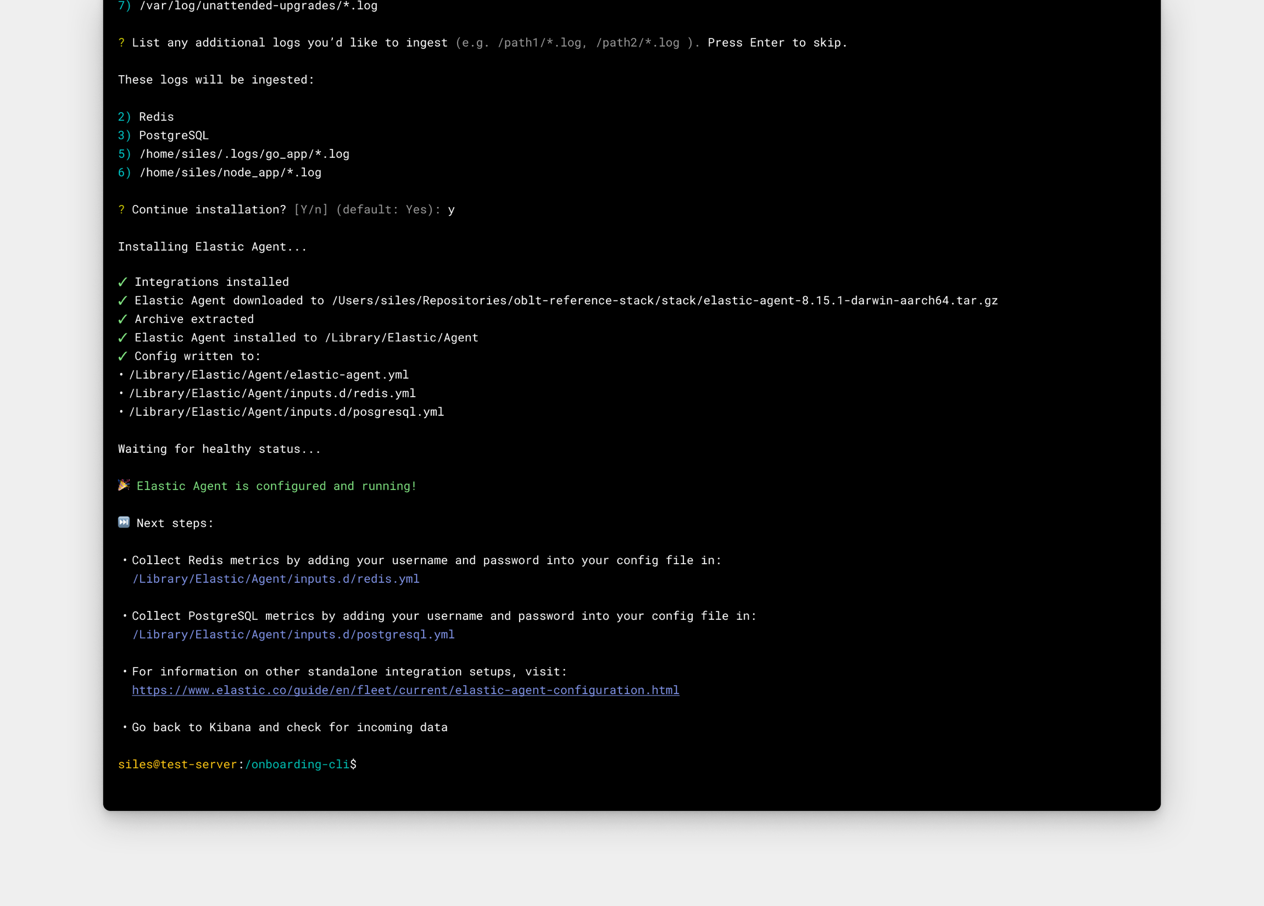Click checkmark beside Elastic Agent installed to
Viewport: 1264px width, 906px height.
tap(122, 338)
